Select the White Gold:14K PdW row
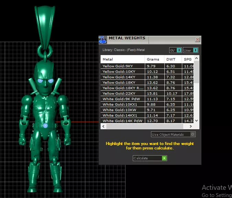Screen dimensions: 232x198 (147, 121)
